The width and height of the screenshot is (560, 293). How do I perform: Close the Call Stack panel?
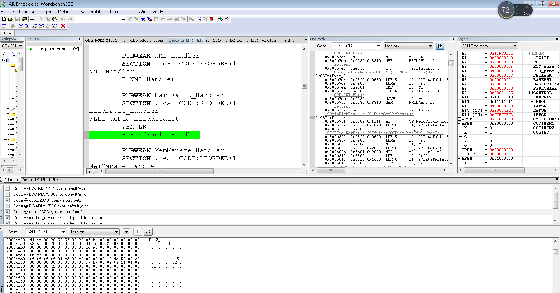[x=80, y=39]
